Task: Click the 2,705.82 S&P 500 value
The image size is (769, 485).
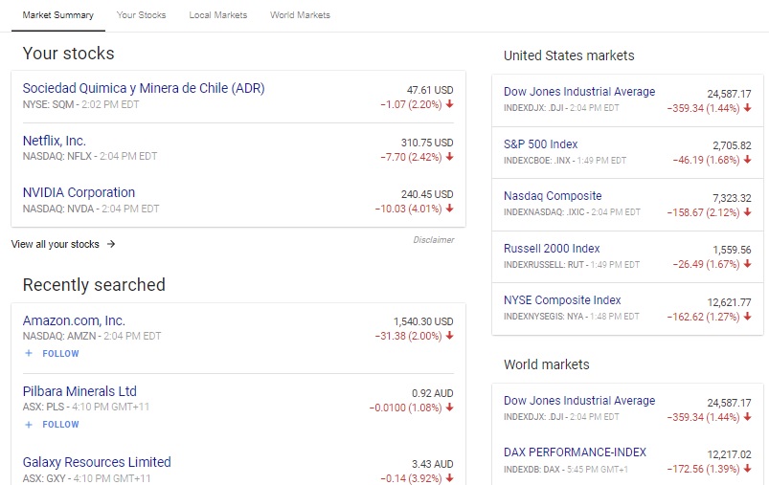Action: [732, 145]
